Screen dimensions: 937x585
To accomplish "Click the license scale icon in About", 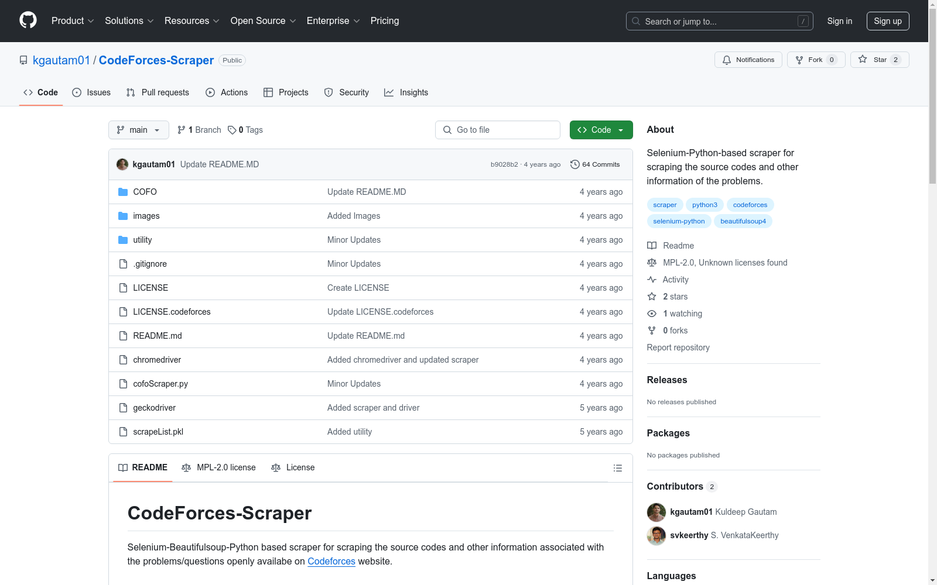I will [x=652, y=263].
